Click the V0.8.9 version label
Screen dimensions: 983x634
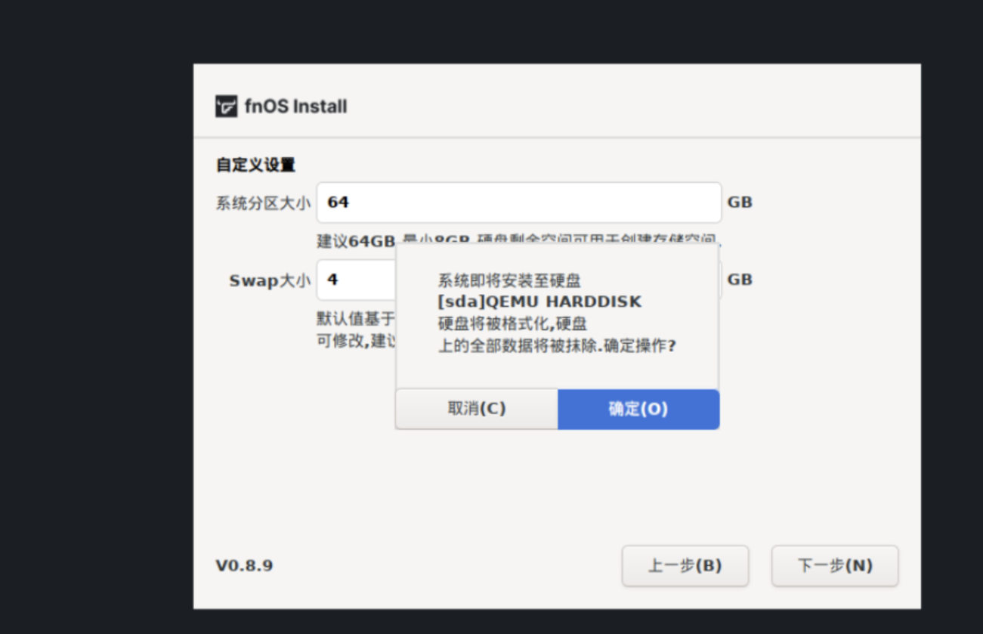click(x=244, y=565)
